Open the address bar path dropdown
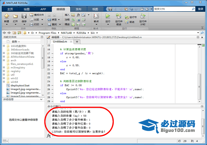The height and width of the screenshot is (145, 207). coord(198,33)
